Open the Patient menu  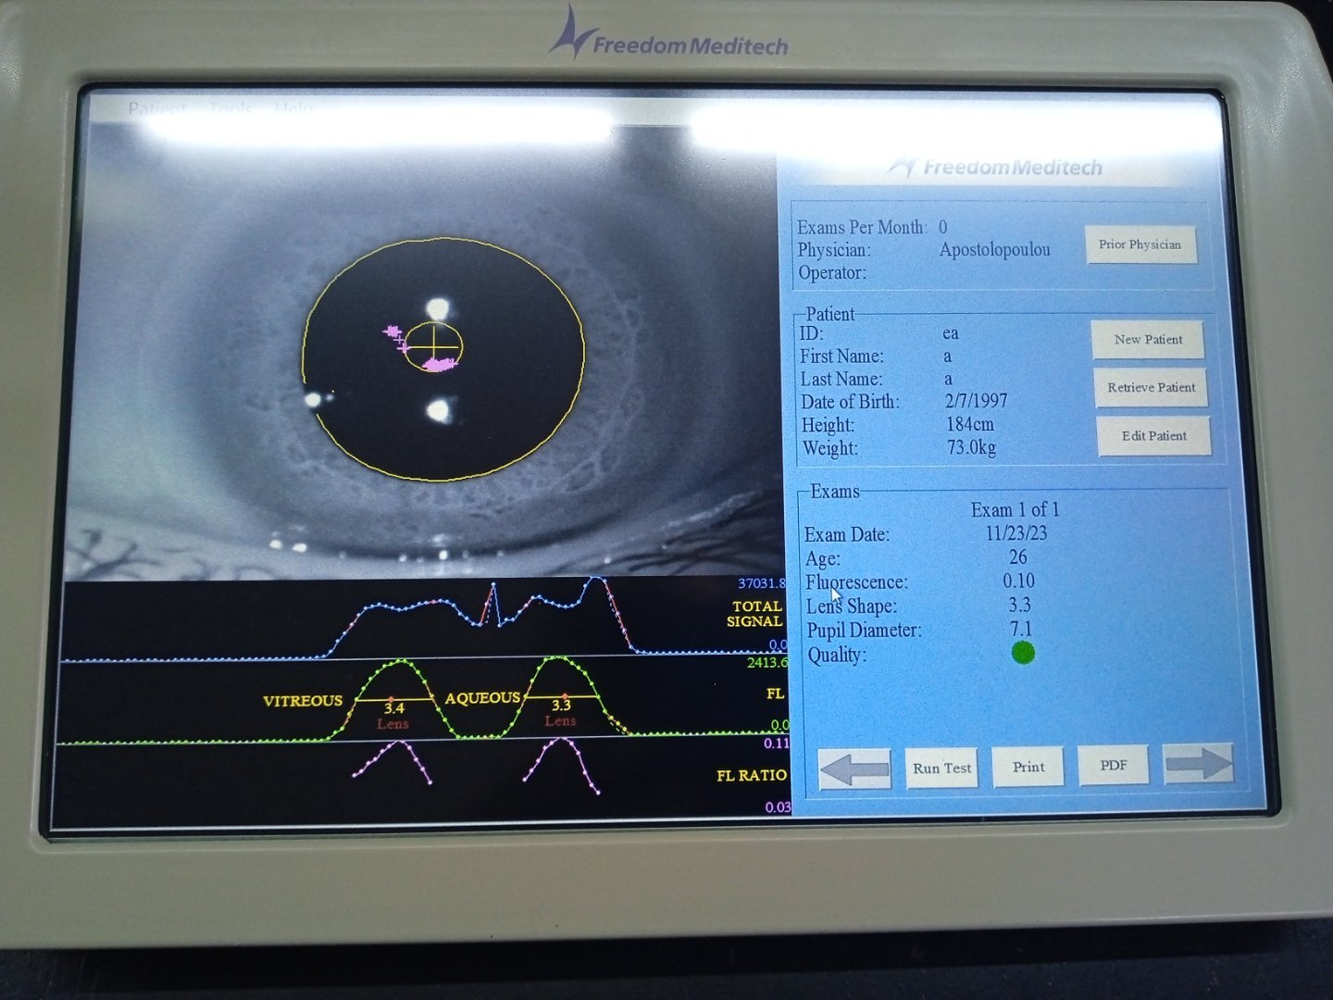point(156,108)
